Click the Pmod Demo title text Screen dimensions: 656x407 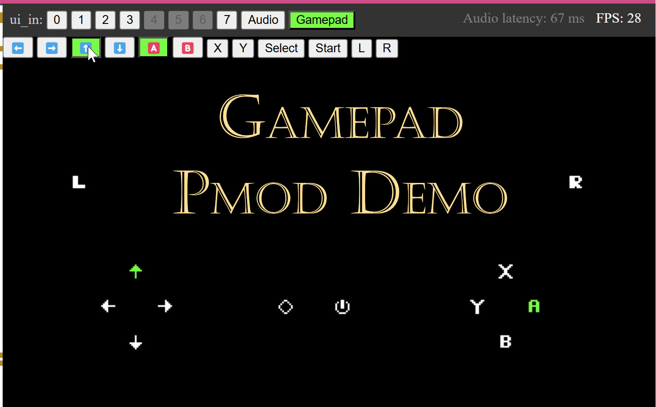(x=340, y=193)
